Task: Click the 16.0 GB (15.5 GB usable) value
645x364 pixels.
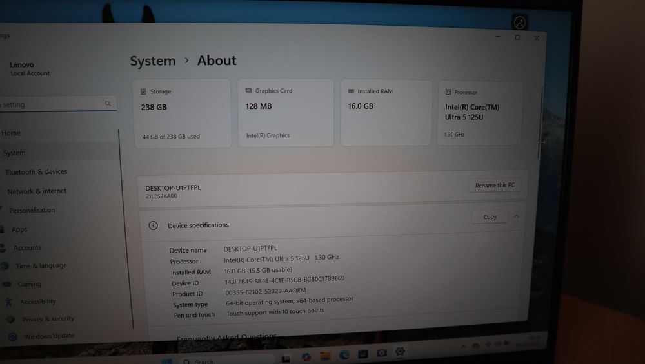Action: pyautogui.click(x=258, y=271)
